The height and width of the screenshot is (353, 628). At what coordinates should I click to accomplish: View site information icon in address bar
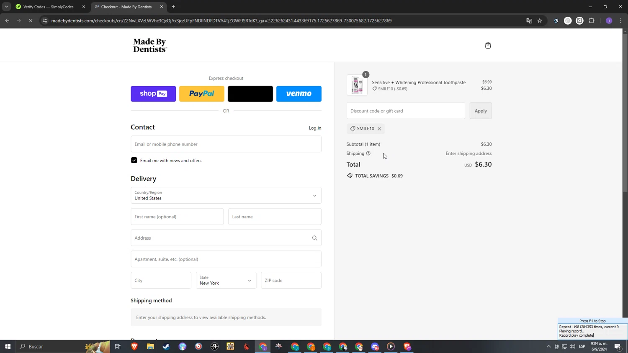(x=45, y=20)
